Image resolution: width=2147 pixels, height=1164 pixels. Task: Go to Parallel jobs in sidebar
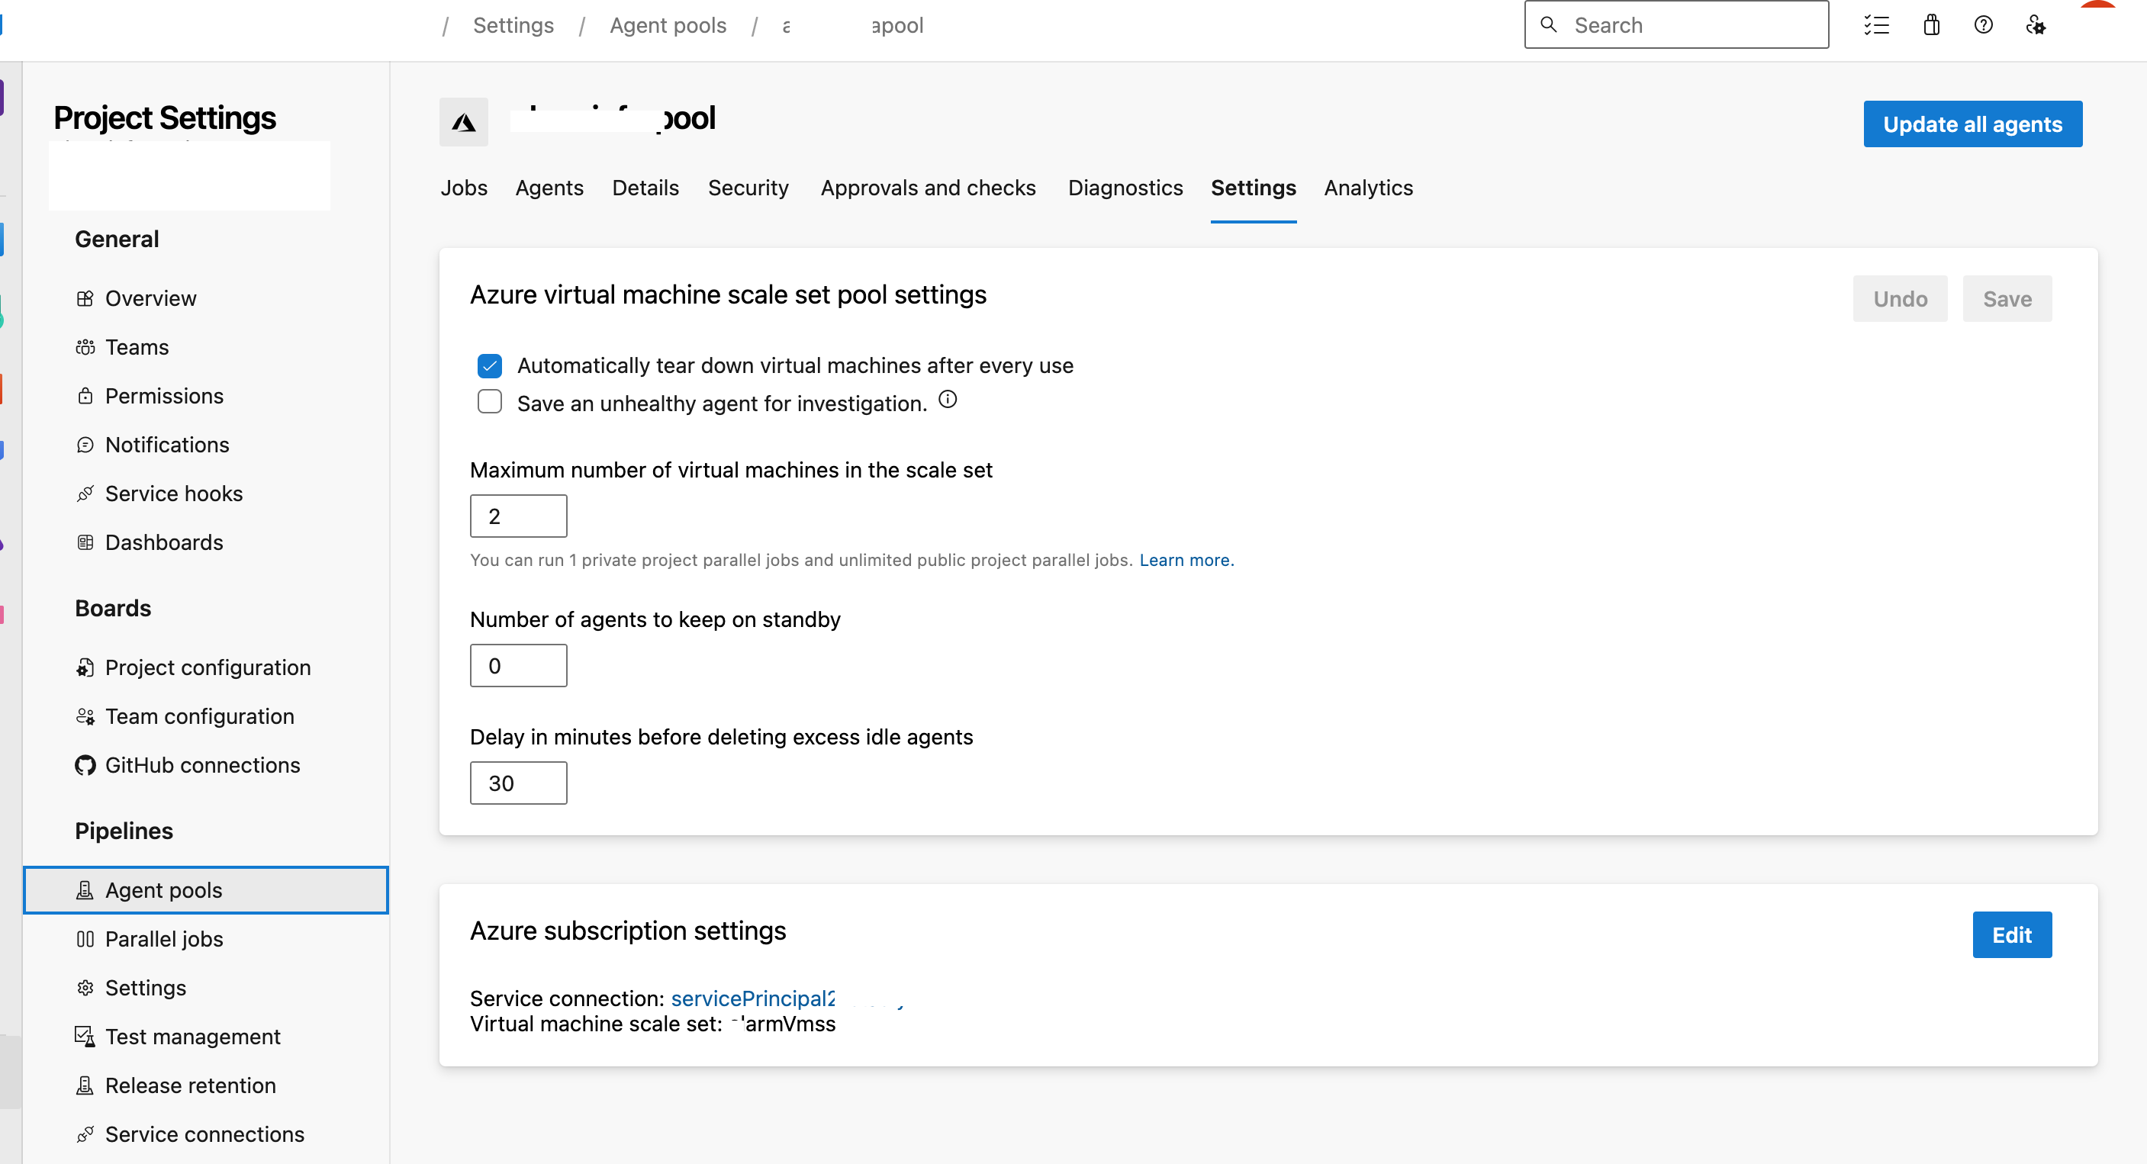164,939
